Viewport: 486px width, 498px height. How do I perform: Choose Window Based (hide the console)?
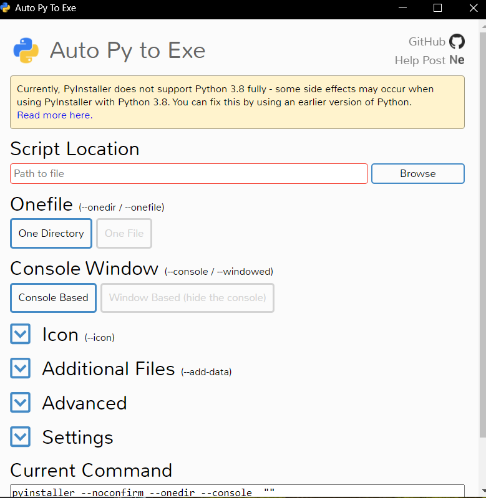click(188, 298)
